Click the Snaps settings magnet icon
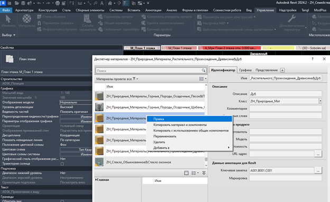The height and width of the screenshot is (202, 330). pos(39,23)
